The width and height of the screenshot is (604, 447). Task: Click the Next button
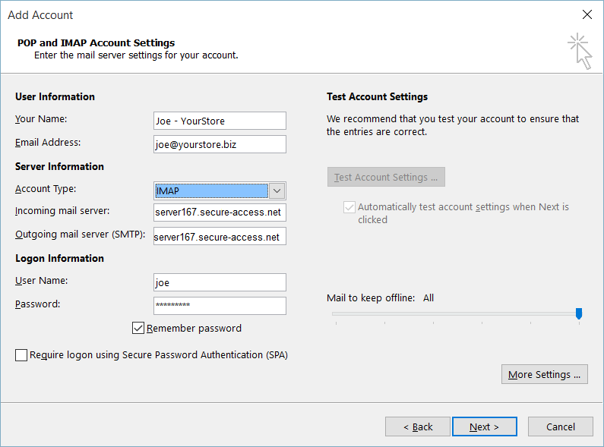484,427
